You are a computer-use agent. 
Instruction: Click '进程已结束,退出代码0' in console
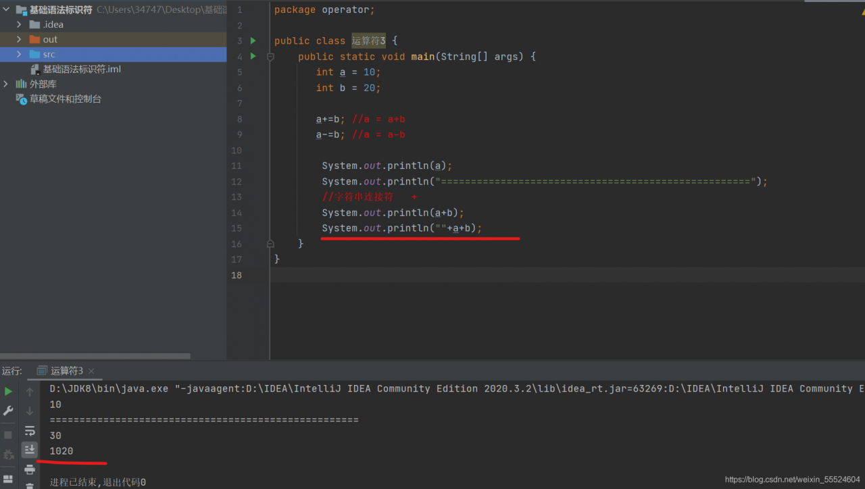pyautogui.click(x=98, y=482)
